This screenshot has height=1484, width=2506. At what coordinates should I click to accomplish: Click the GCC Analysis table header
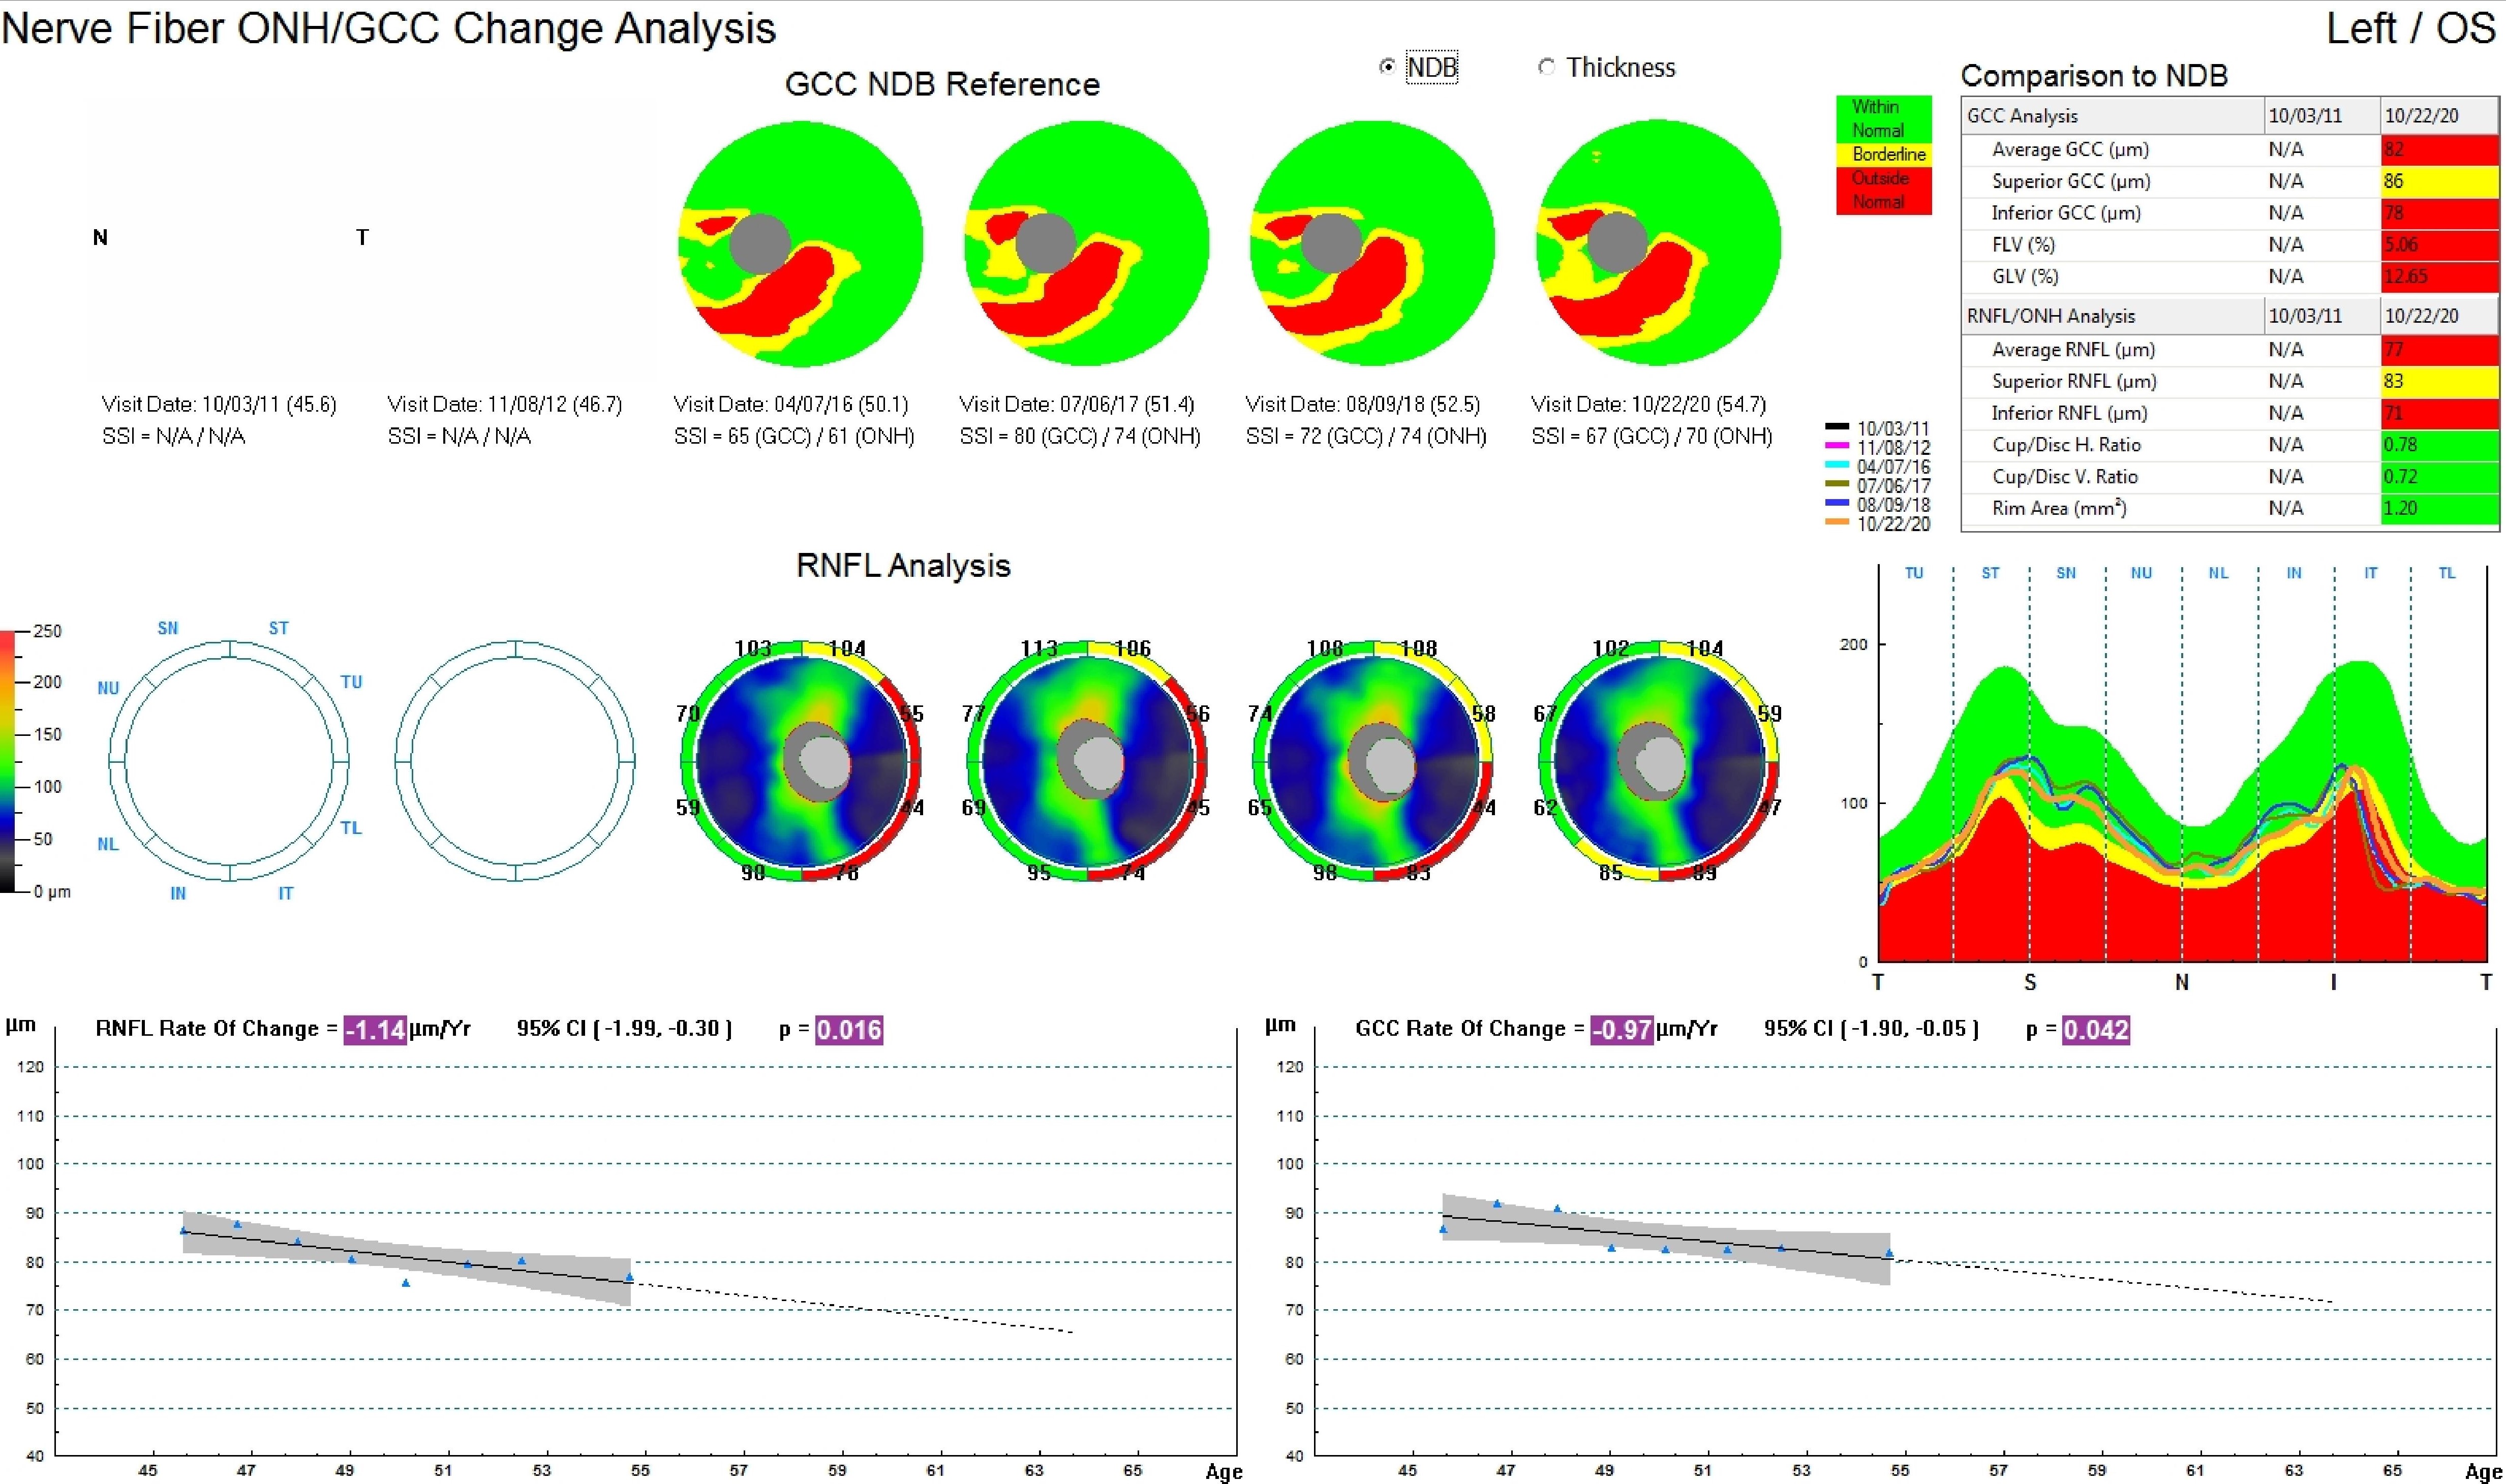click(x=2112, y=116)
